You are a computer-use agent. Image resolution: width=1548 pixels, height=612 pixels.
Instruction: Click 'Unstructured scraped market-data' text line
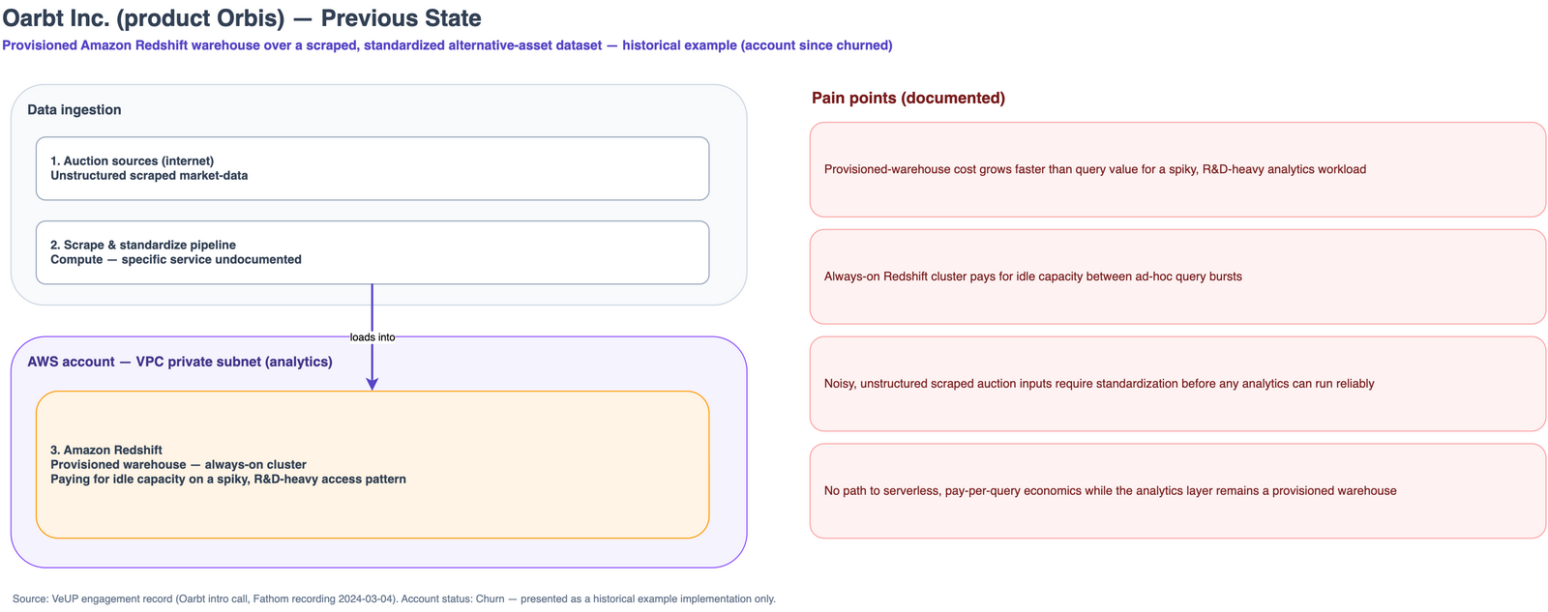[149, 176]
